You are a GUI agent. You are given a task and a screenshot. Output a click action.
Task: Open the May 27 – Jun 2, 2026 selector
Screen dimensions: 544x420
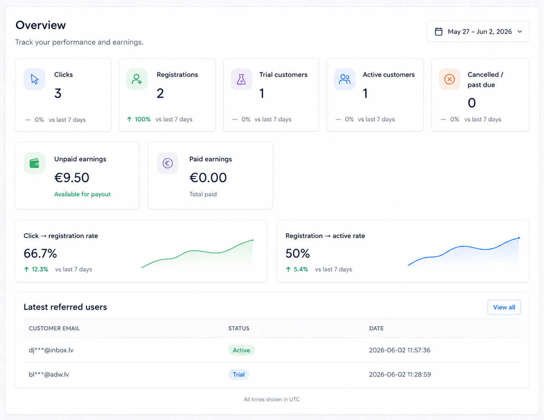click(478, 32)
